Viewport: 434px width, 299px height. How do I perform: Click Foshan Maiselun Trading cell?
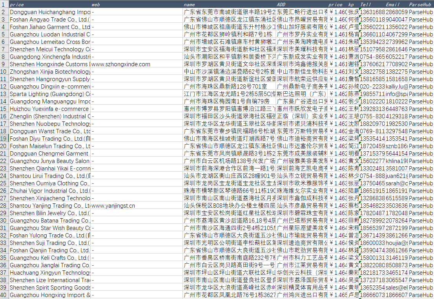[x=50, y=146]
